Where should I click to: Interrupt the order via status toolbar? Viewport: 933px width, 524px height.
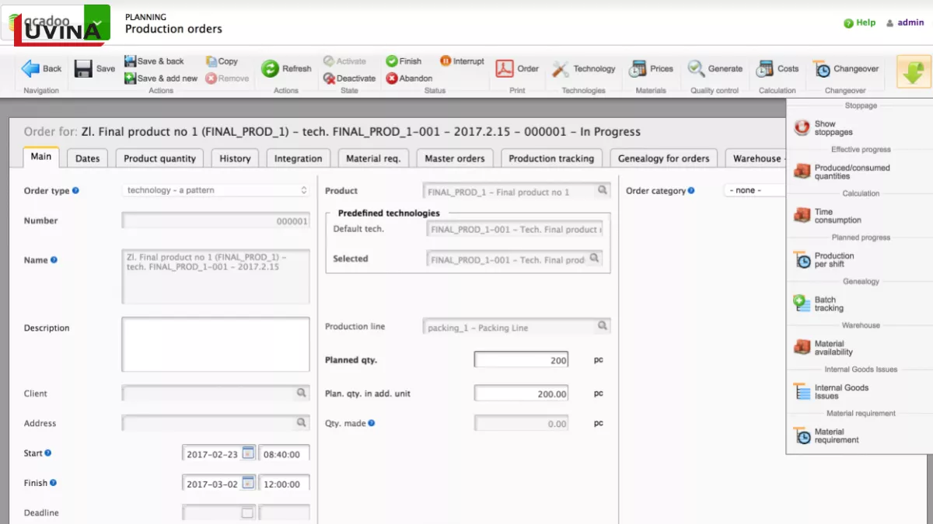[460, 61]
